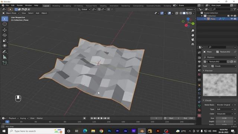
Task: Open the Object Mode dropdown
Action: click(11, 13)
